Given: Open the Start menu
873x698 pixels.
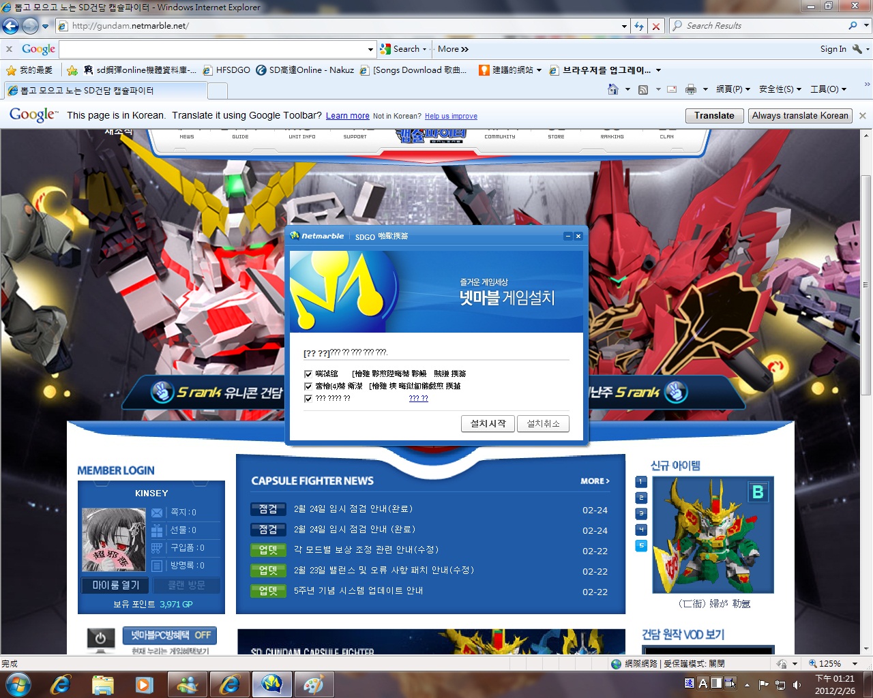Looking at the screenshot, I should 18,684.
